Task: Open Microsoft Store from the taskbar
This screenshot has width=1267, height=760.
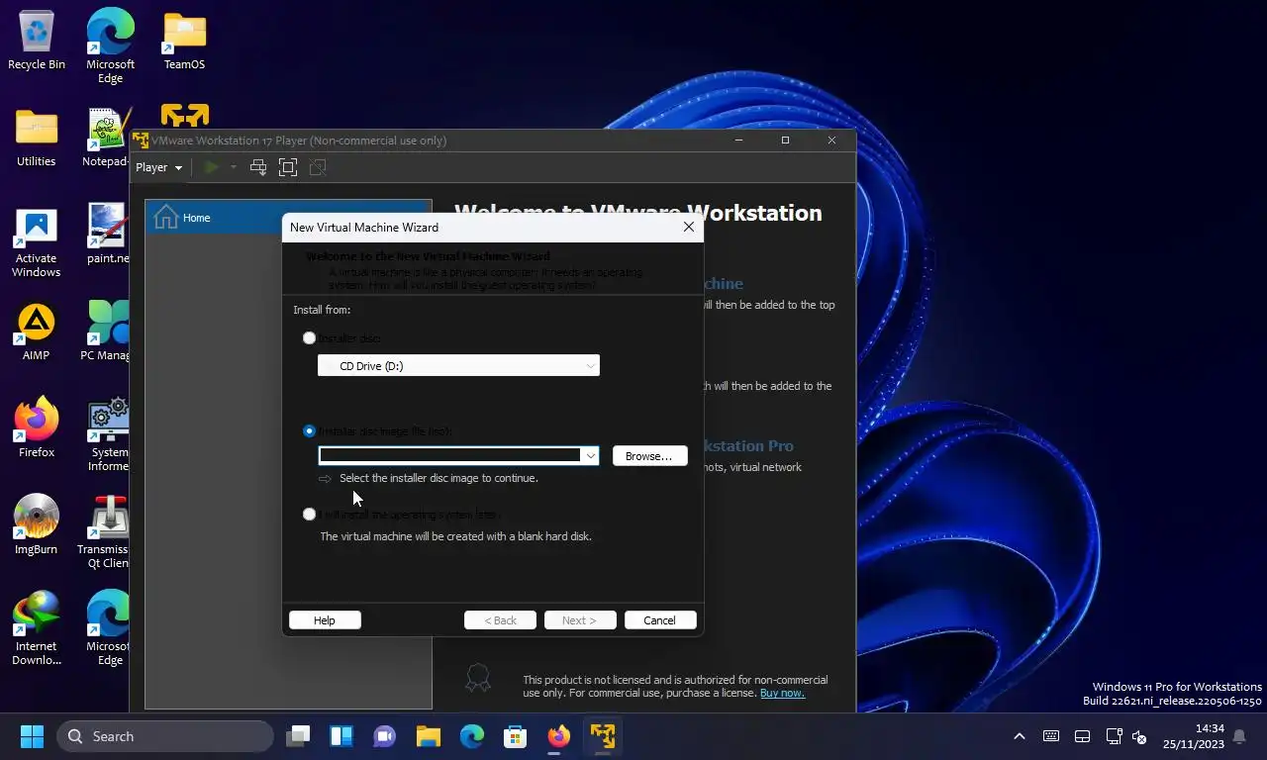Action: coord(515,736)
